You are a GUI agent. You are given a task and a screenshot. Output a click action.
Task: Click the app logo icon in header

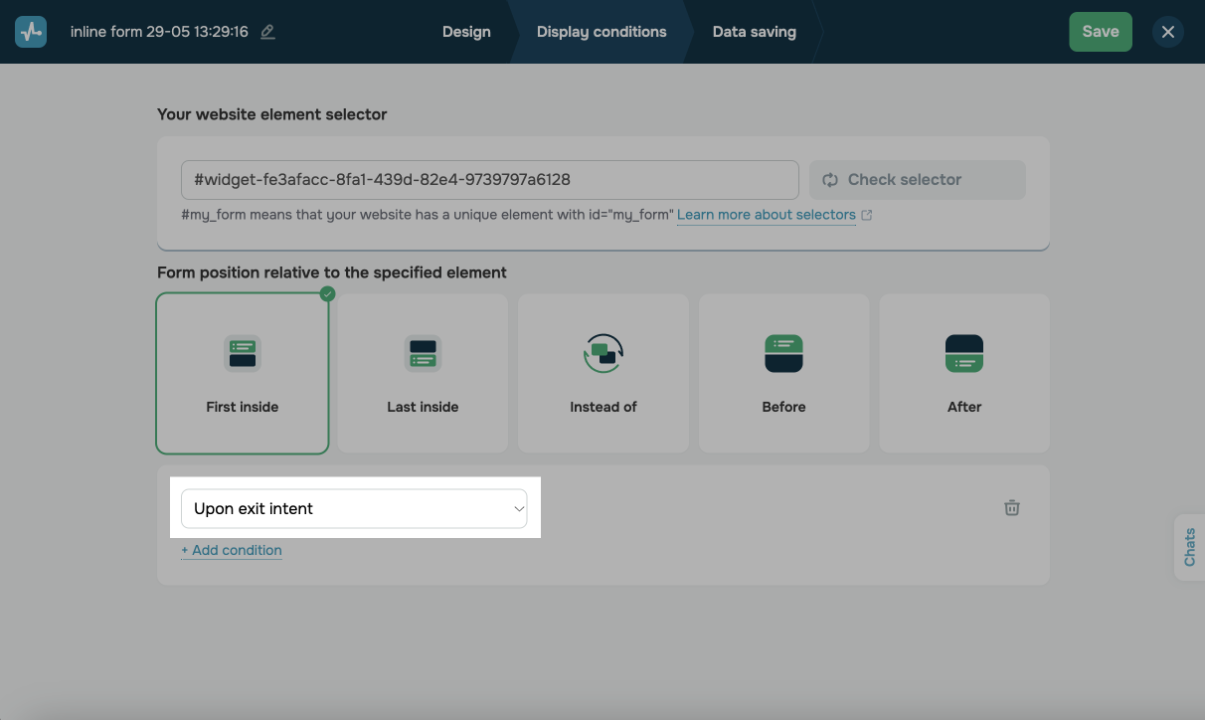(31, 32)
